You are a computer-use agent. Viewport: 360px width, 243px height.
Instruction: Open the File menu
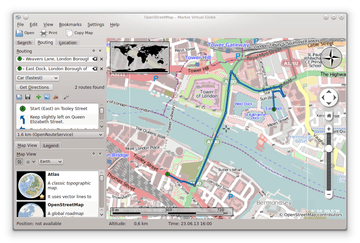coord(20,25)
